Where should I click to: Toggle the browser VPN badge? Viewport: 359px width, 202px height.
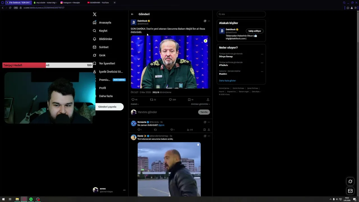pos(16,8)
